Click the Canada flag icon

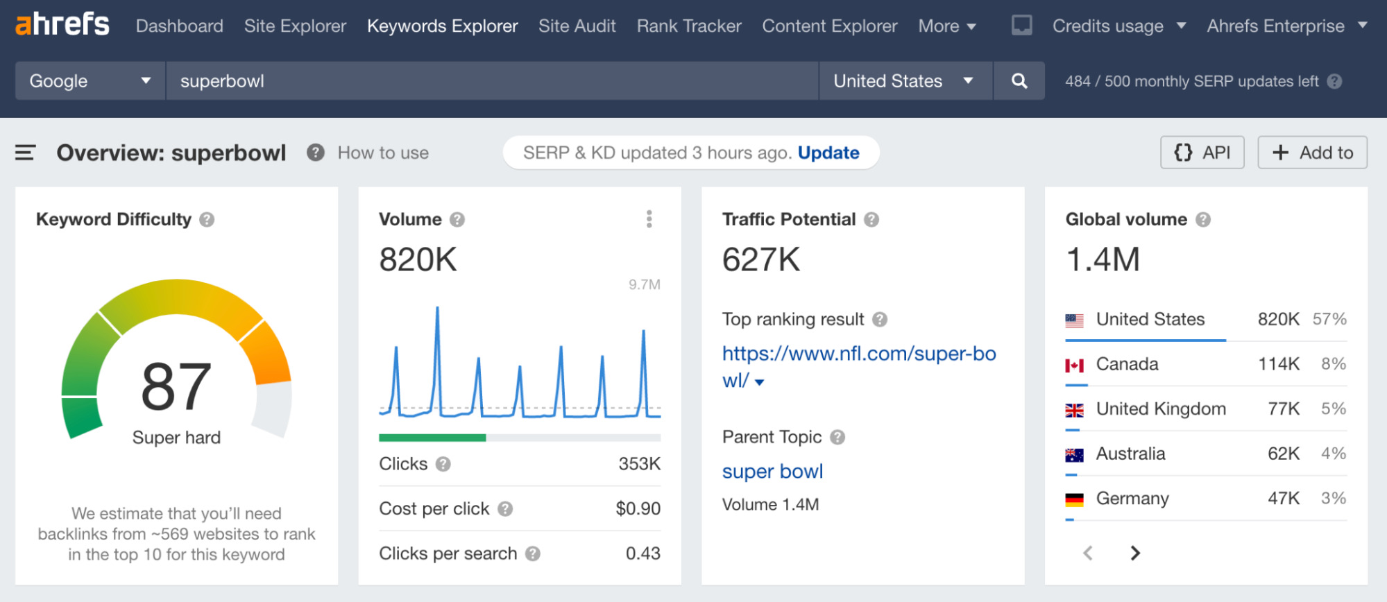[x=1075, y=365]
